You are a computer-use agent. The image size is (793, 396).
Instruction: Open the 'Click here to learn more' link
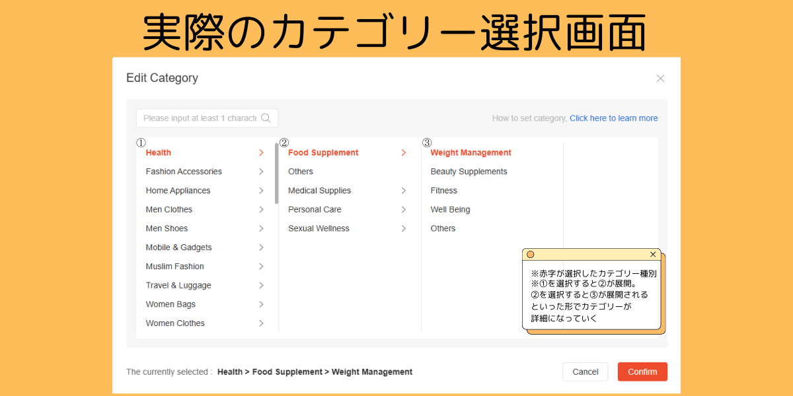(614, 118)
